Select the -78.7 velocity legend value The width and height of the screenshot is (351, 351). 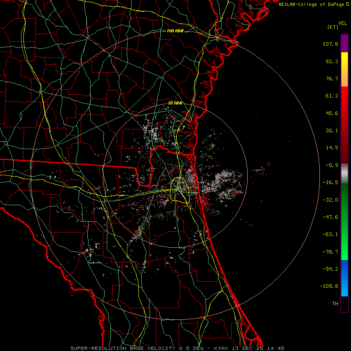point(330,252)
